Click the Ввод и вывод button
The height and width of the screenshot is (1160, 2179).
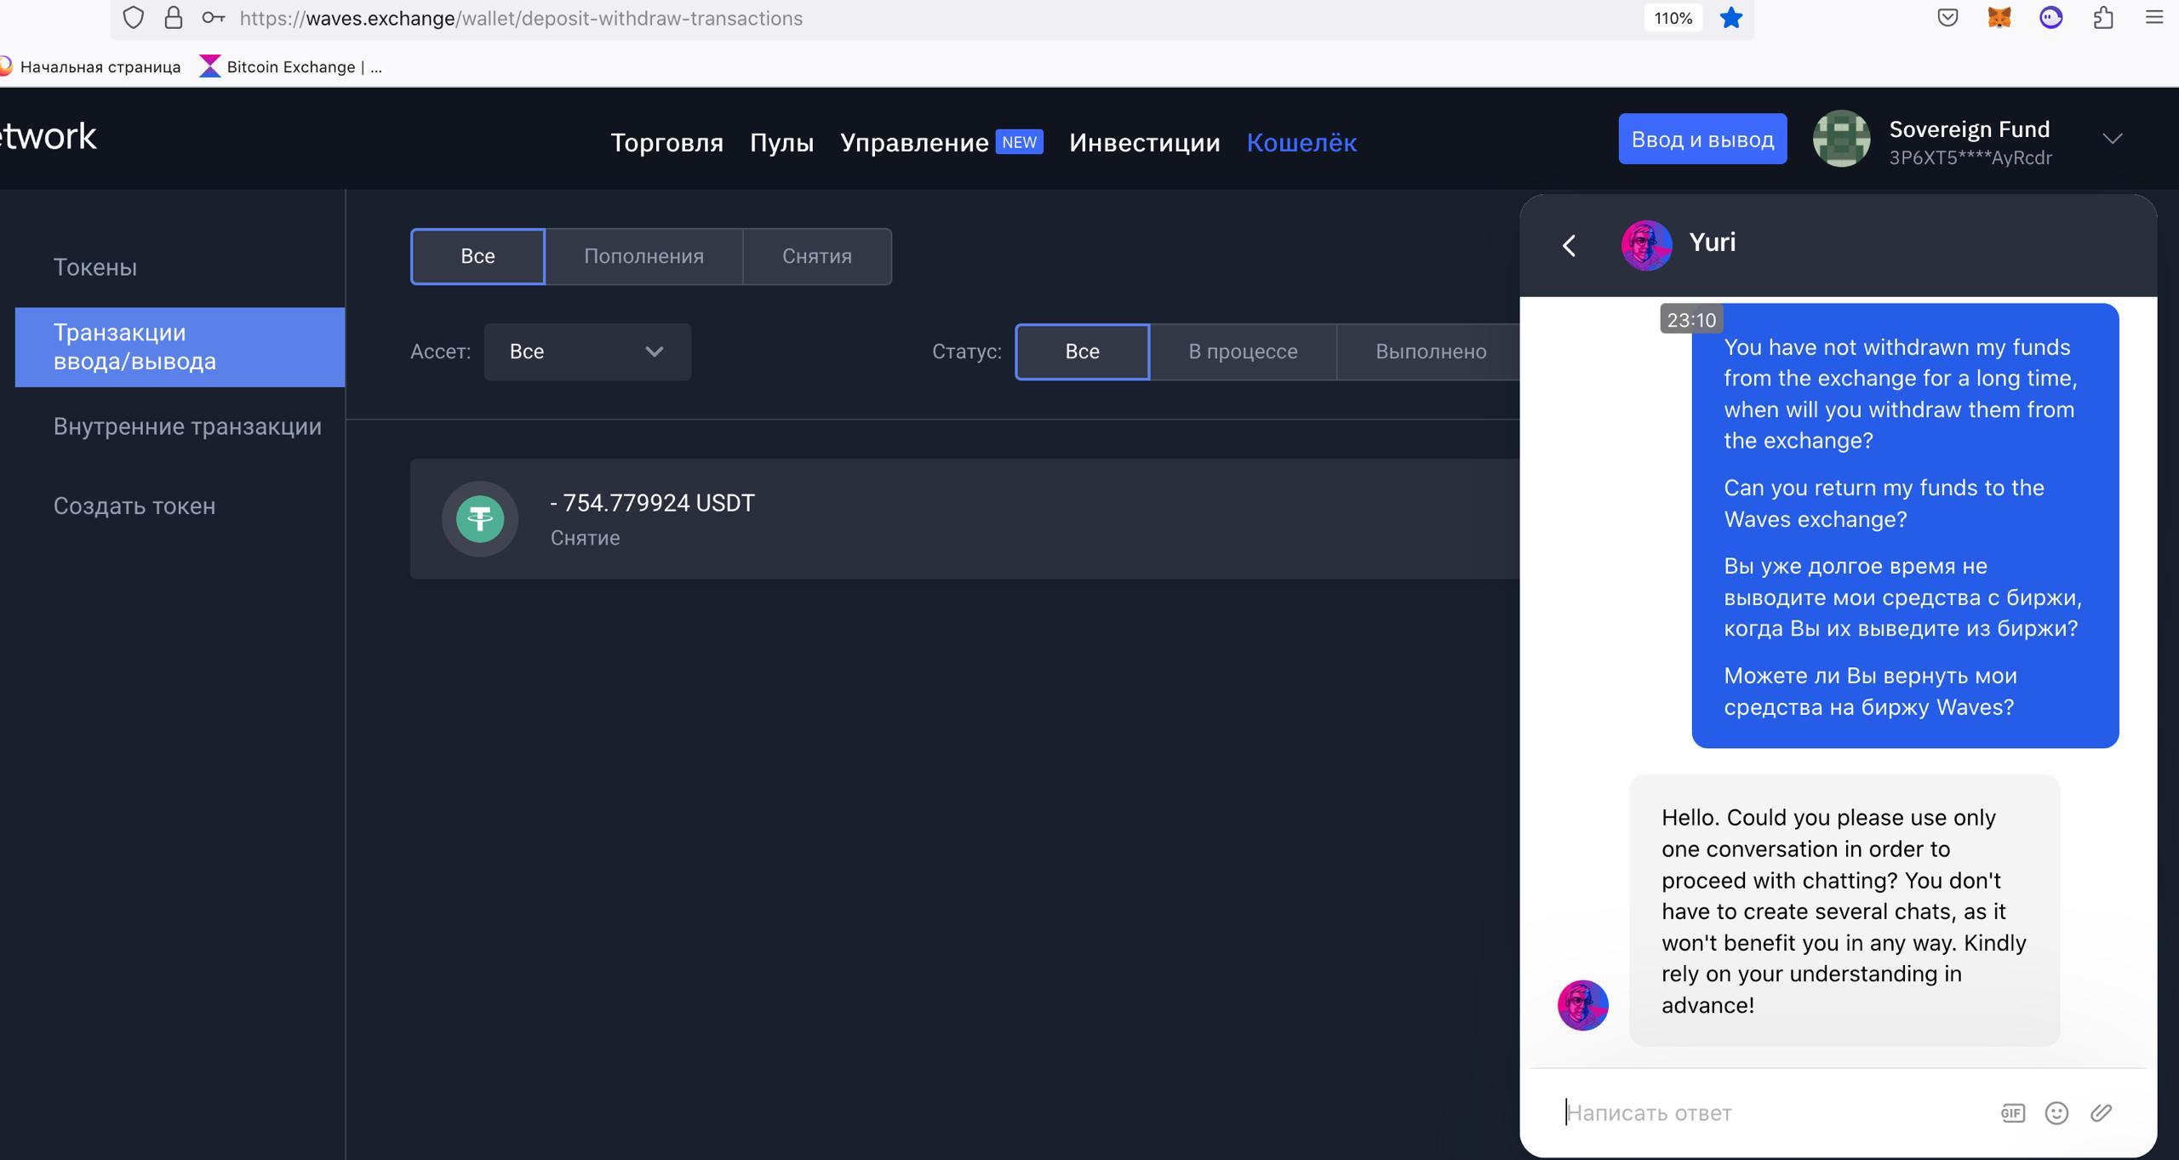[x=1702, y=139]
